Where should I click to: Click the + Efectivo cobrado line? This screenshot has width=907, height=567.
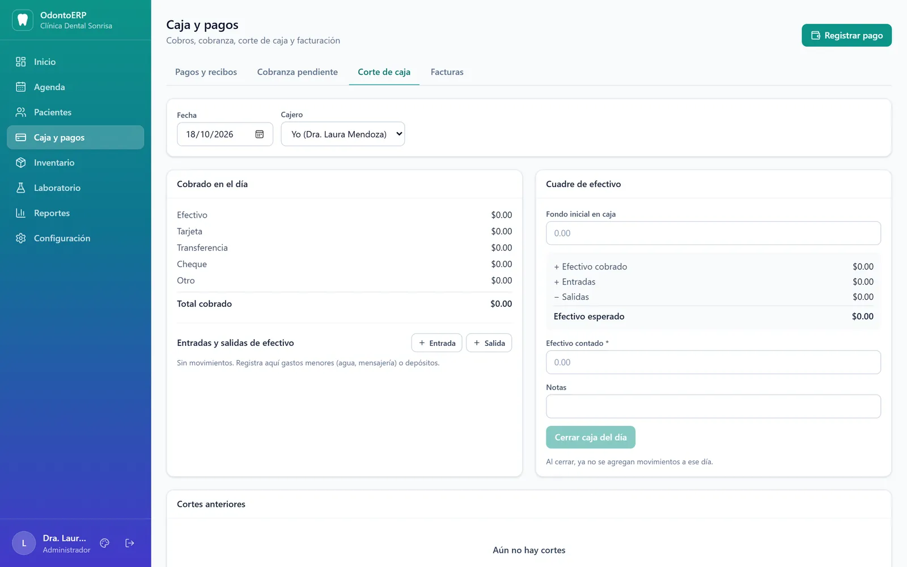pos(713,266)
